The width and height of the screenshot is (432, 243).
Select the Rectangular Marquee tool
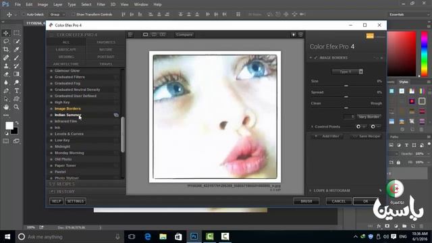(16, 33)
